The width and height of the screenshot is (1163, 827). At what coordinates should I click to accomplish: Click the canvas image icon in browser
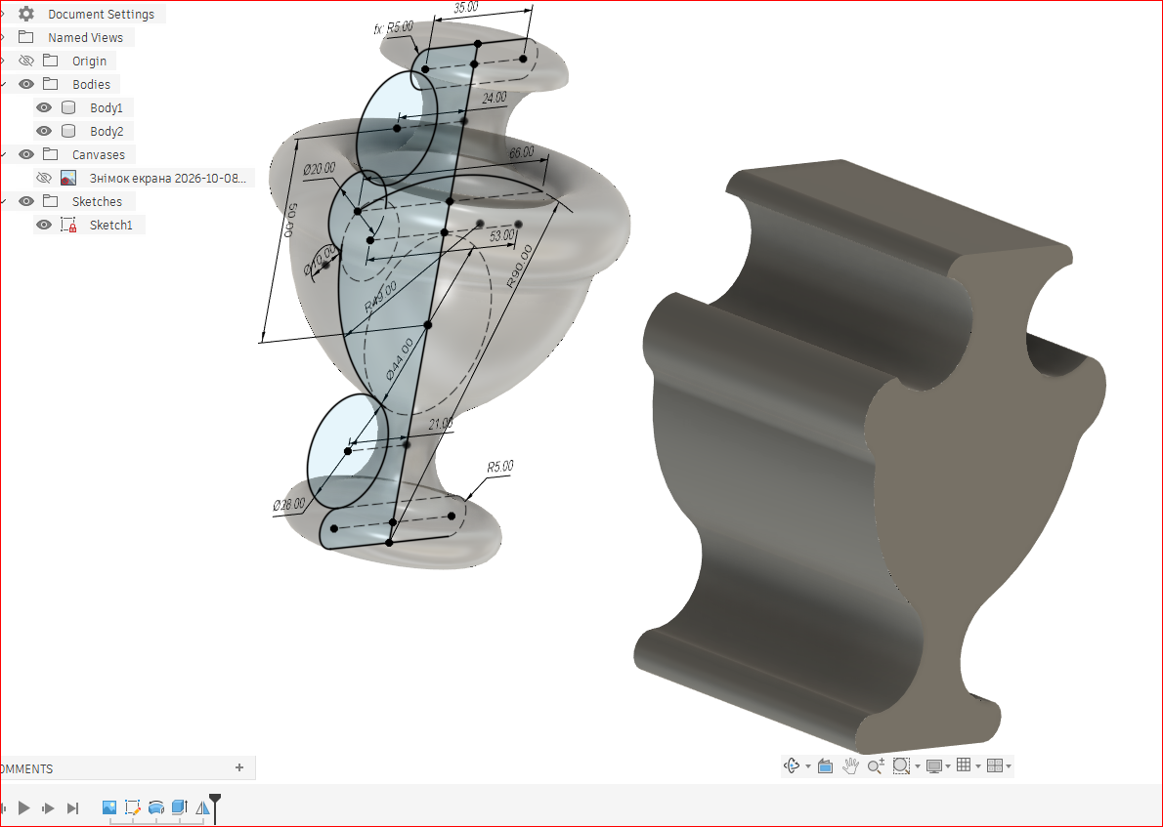[x=68, y=178]
